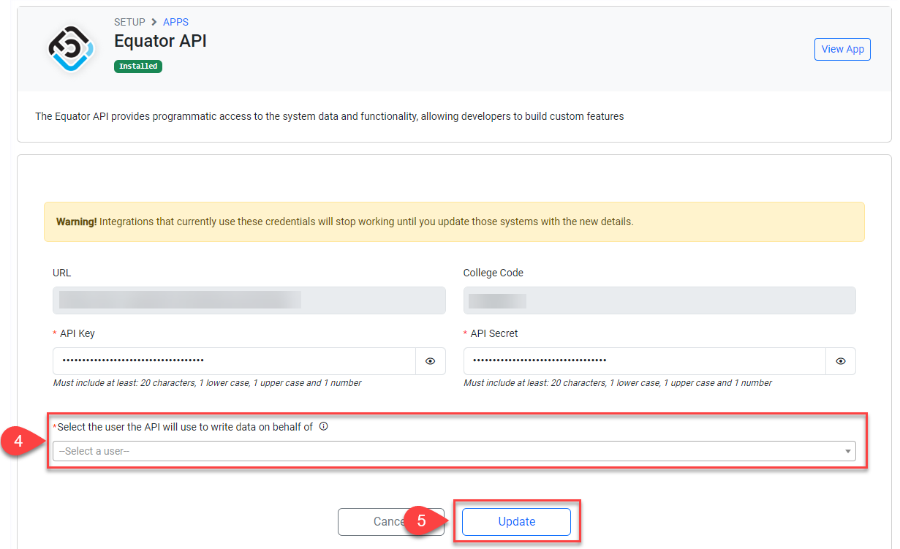Click the Cancel button
This screenshot has width=900, height=549.
click(x=390, y=522)
